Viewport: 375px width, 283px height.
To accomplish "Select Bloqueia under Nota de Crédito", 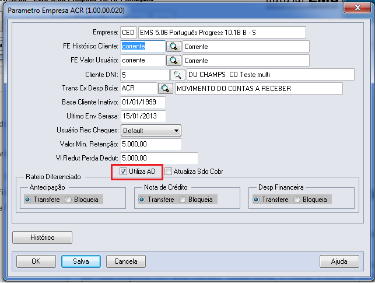I will point(183,200).
